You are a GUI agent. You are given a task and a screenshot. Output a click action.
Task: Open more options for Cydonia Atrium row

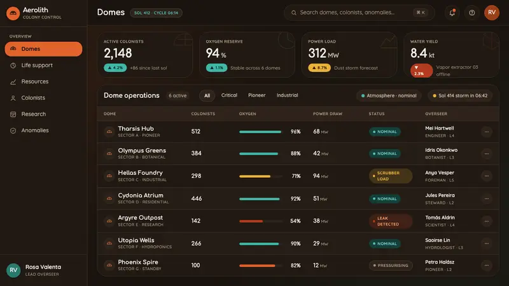[x=487, y=198]
